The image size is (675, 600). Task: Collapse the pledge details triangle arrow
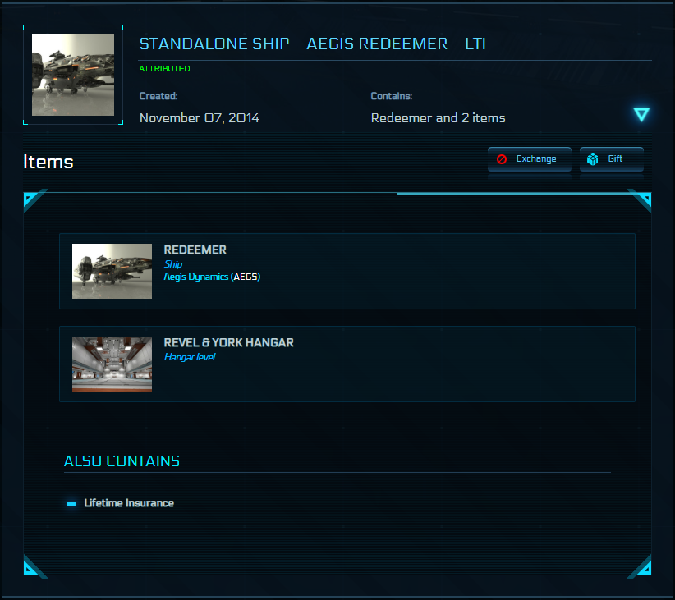[641, 115]
